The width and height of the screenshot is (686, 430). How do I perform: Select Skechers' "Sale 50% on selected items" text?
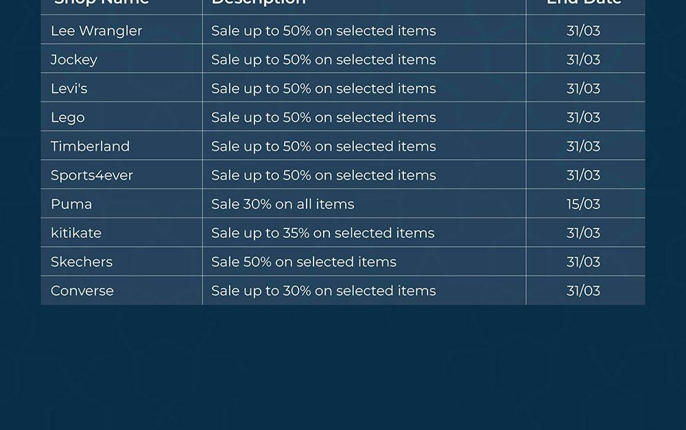point(304,261)
